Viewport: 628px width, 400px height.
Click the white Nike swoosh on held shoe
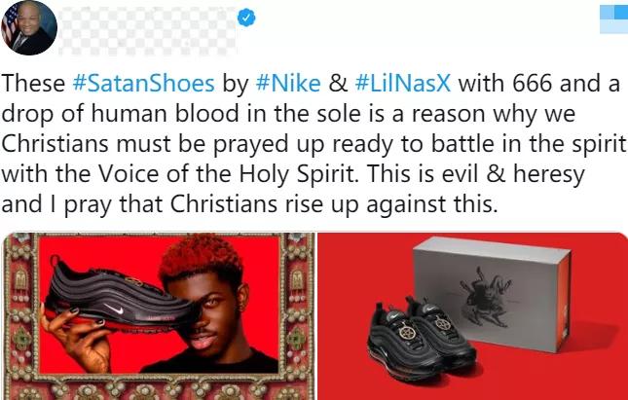click(114, 309)
